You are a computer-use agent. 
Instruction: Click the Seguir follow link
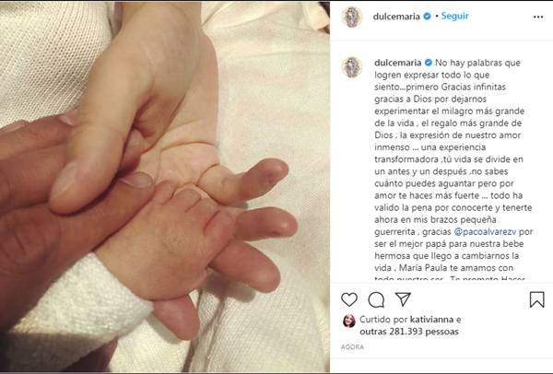click(454, 16)
